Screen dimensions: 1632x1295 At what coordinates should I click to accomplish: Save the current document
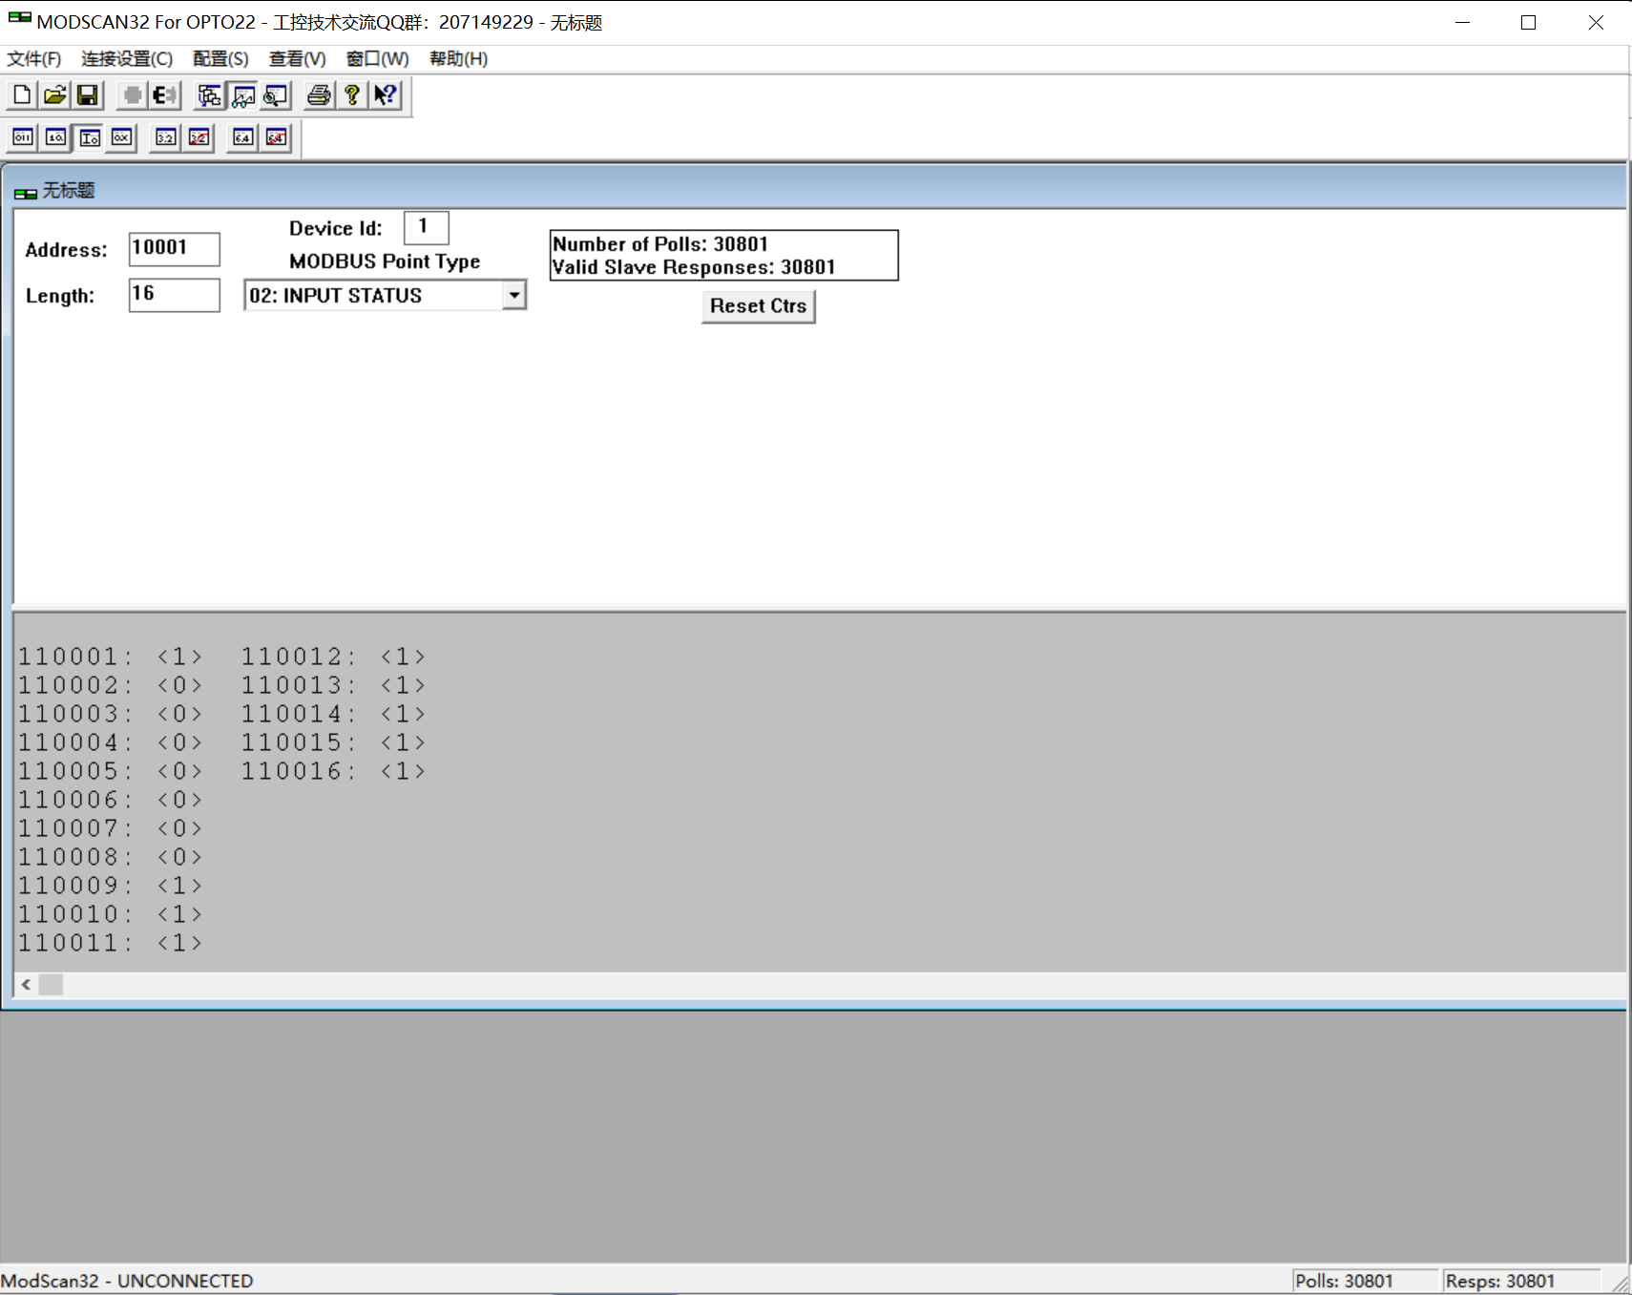(x=87, y=94)
